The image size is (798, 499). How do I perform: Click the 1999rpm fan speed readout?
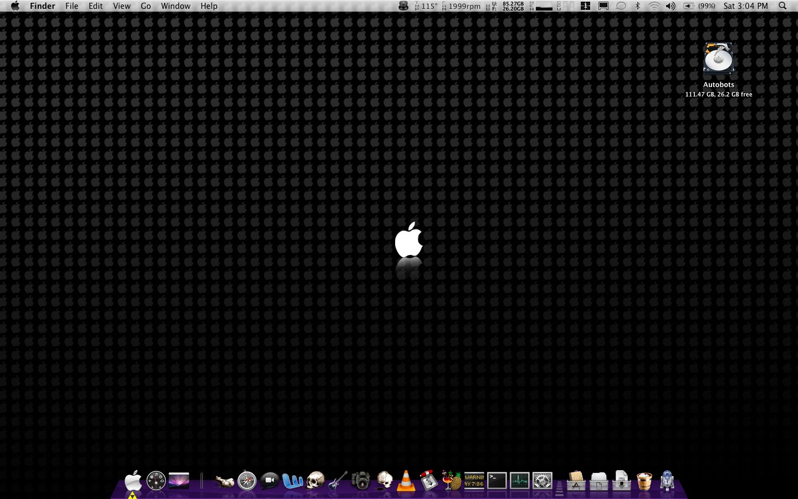coord(461,6)
